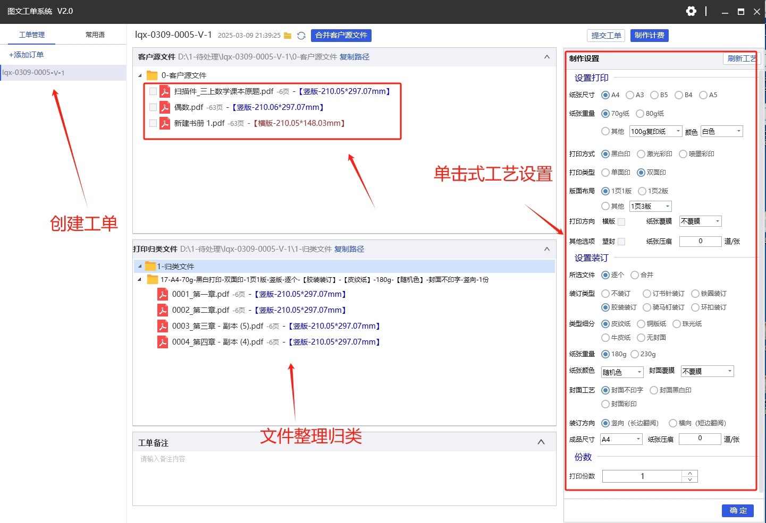
Task: Select the A3 paper size radio button
Action: coord(630,95)
